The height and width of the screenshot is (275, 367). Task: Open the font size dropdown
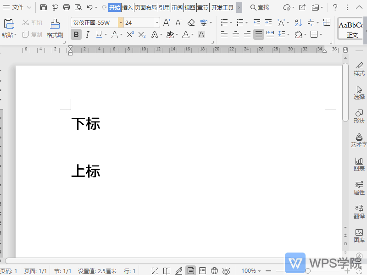[156, 22]
